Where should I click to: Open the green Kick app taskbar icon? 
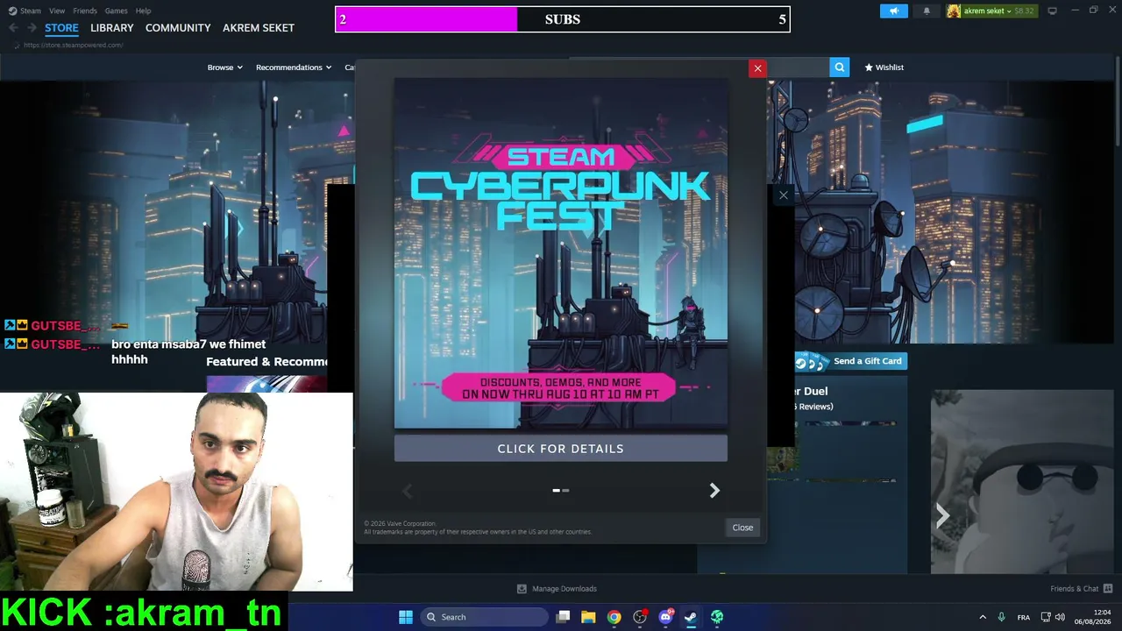click(x=717, y=617)
